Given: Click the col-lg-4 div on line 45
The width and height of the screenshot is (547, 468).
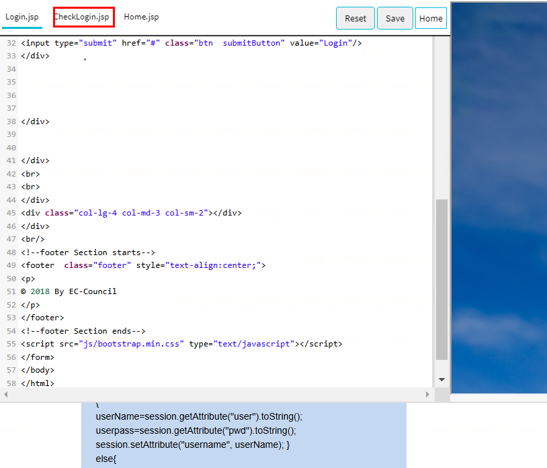Looking at the screenshot, I should 131,213.
